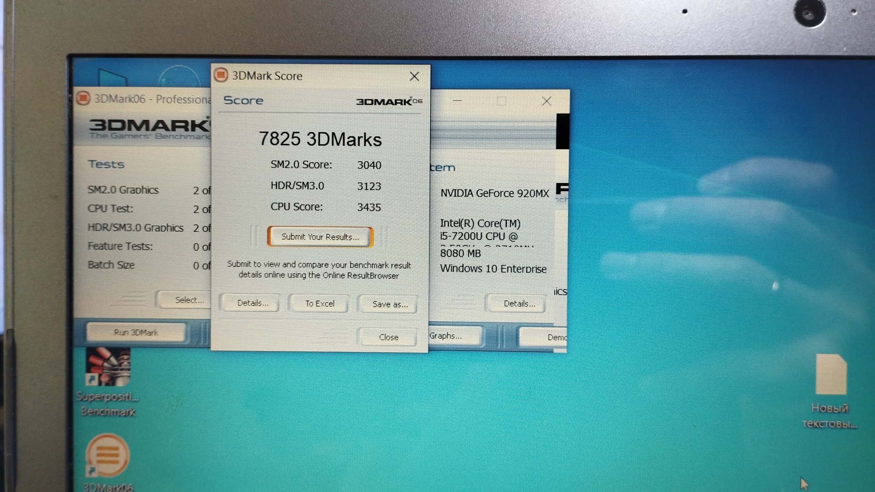Click the 3DMARK06 logo in Score dialog
Viewport: 875px width, 492px height.
[x=389, y=101]
